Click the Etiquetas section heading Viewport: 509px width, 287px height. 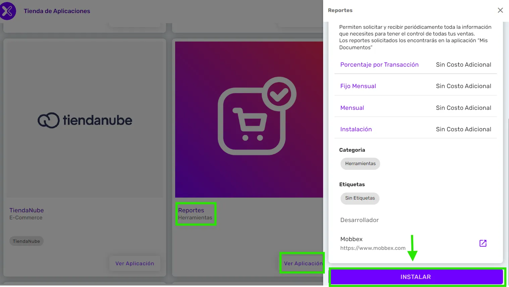(x=352, y=185)
